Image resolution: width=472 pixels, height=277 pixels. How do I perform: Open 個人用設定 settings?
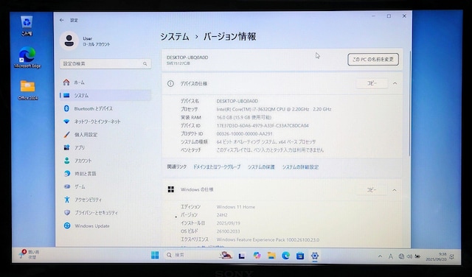[x=105, y=134]
